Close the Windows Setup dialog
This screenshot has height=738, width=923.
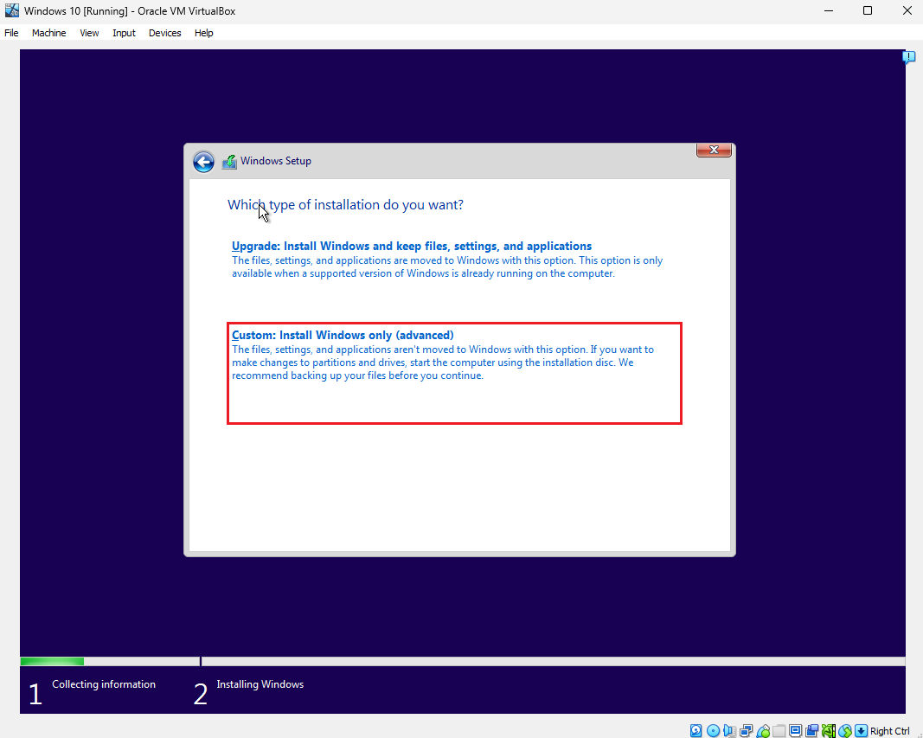point(714,150)
